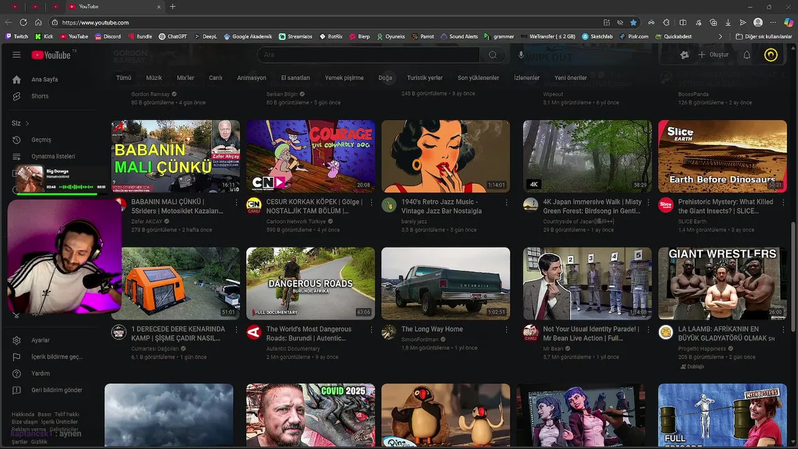Open Telif hakkı footer link
The width and height of the screenshot is (798, 449).
(67, 414)
